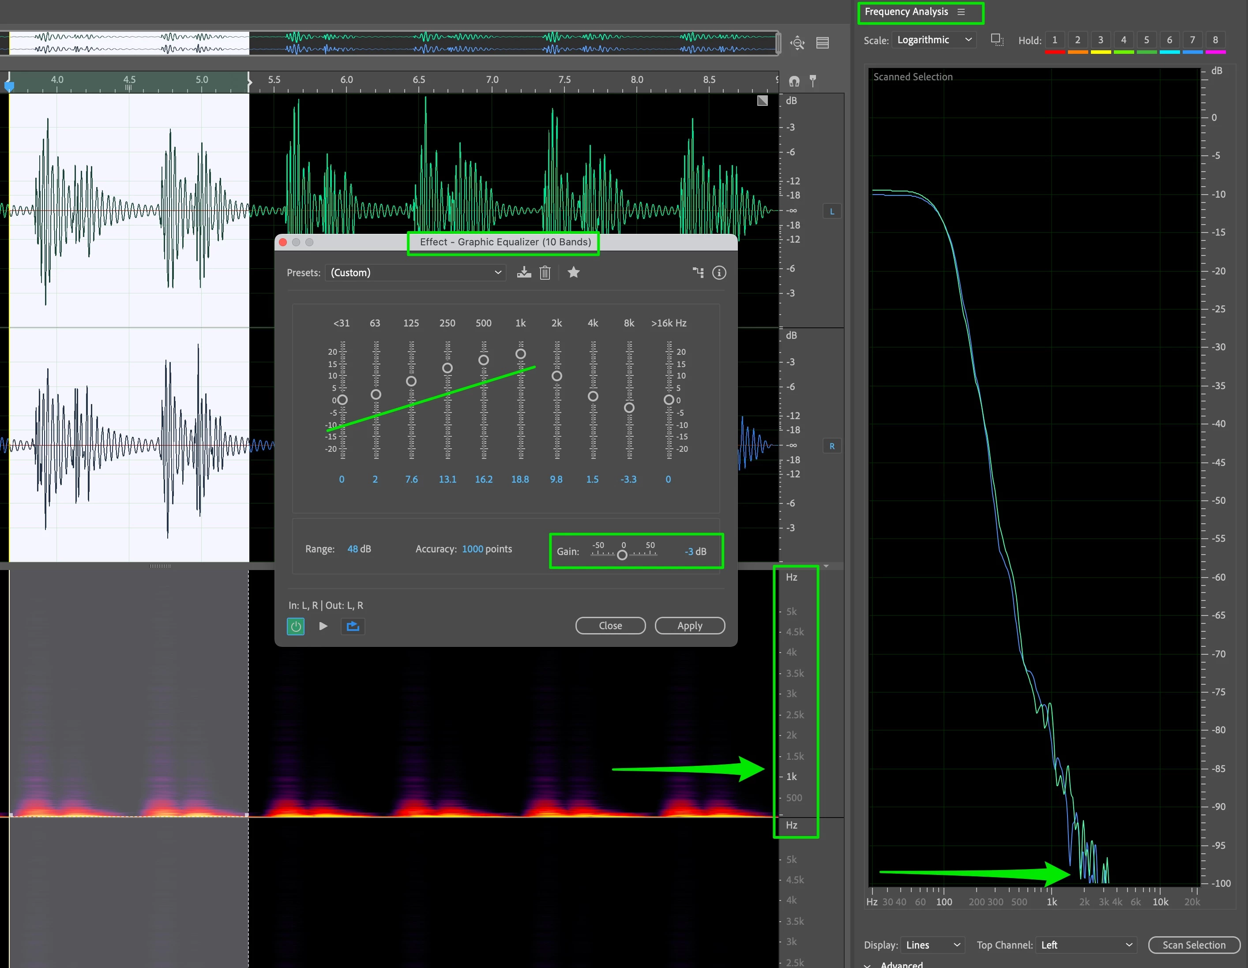Click Hold button number 3
This screenshot has width=1248, height=968.
point(1100,40)
